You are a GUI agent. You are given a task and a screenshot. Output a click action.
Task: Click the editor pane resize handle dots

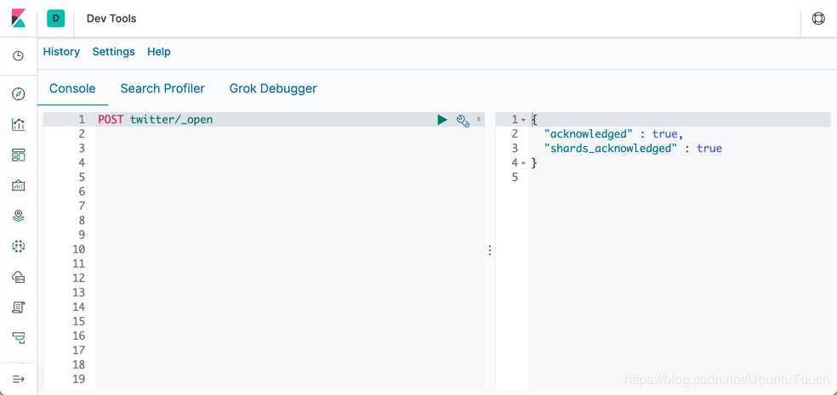(x=490, y=250)
